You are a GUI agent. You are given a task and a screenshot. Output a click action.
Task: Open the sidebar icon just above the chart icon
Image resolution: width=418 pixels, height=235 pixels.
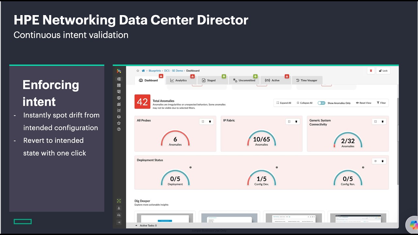(x=119, y=98)
